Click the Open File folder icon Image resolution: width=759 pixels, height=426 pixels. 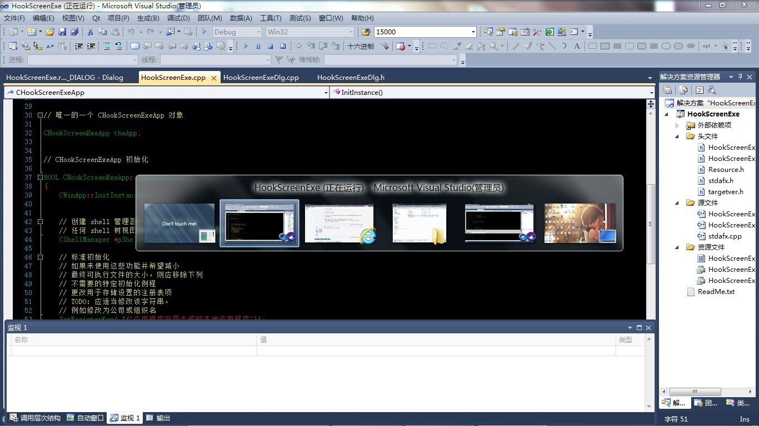pyautogui.click(x=50, y=32)
